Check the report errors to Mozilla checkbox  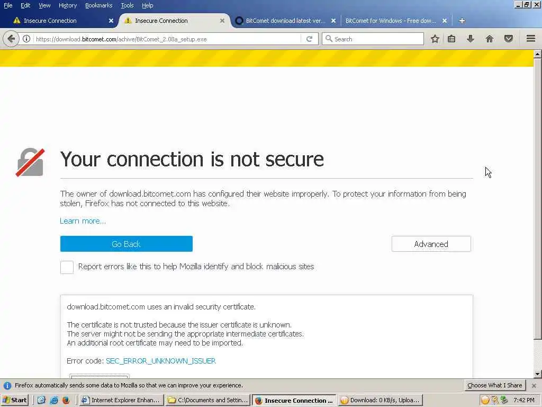tap(67, 267)
